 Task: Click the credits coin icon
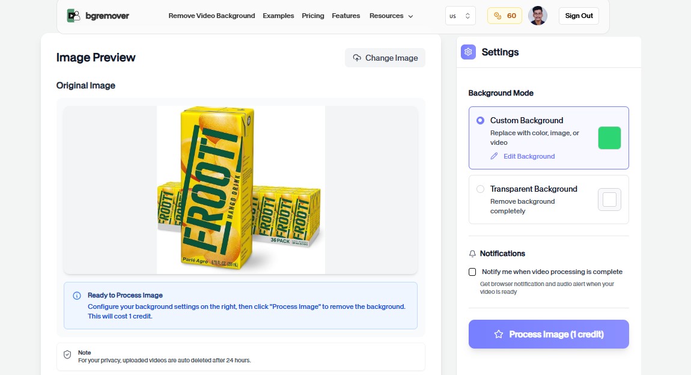coord(498,16)
